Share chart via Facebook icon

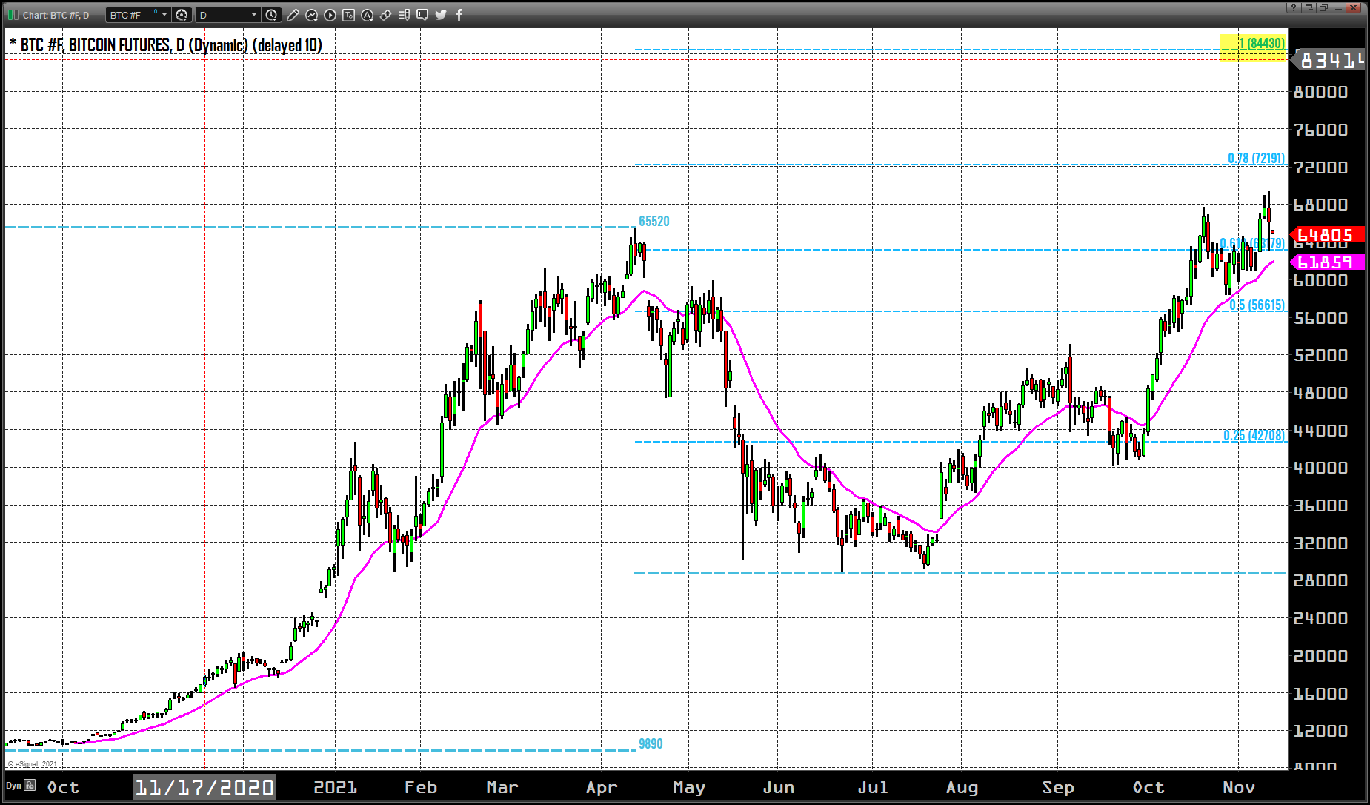[459, 15]
